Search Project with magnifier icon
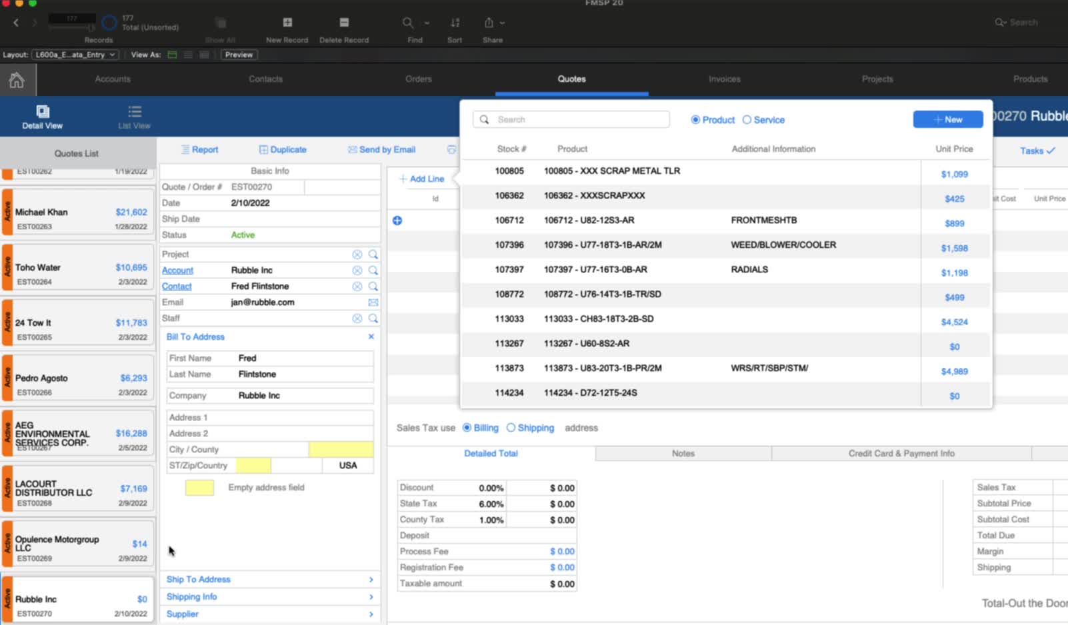This screenshot has width=1068, height=625. [x=373, y=255]
